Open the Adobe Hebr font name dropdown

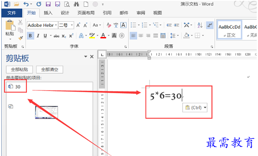pos(56,25)
